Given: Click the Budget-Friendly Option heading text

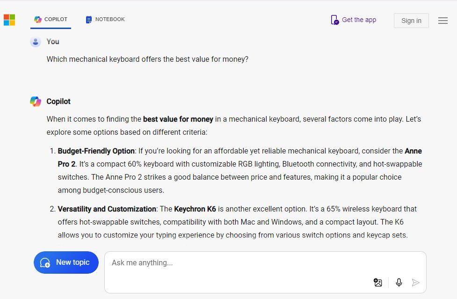Looking at the screenshot, I should point(96,151).
